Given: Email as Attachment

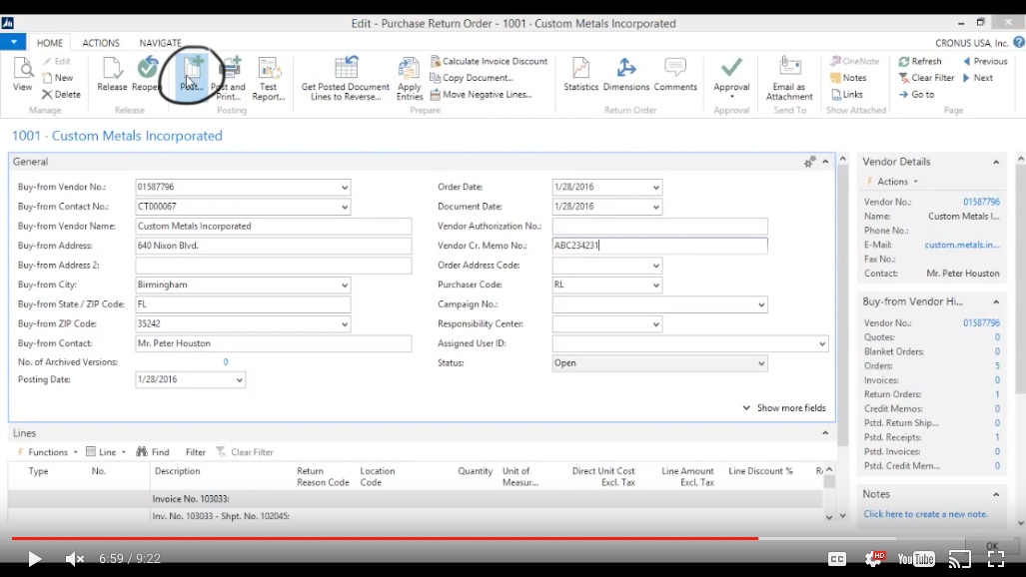Looking at the screenshot, I should [790, 79].
